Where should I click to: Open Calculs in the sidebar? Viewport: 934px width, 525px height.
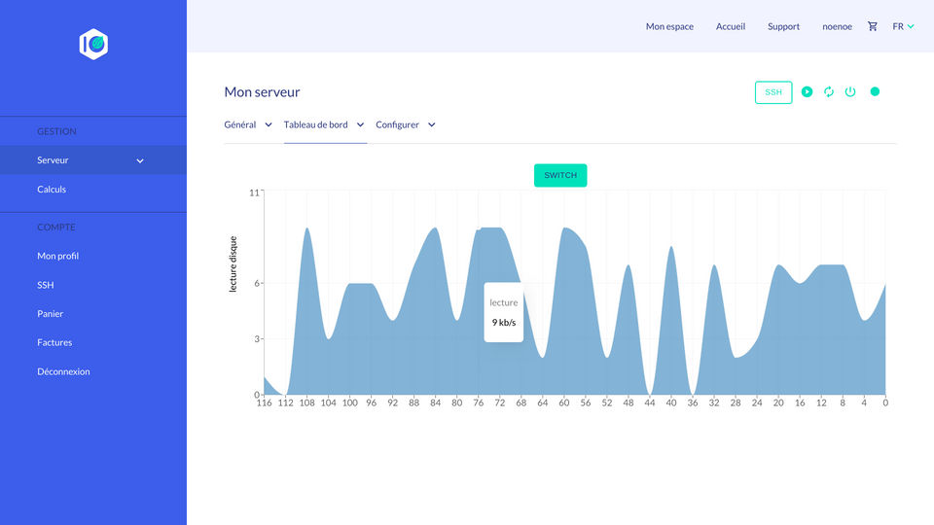coord(52,190)
